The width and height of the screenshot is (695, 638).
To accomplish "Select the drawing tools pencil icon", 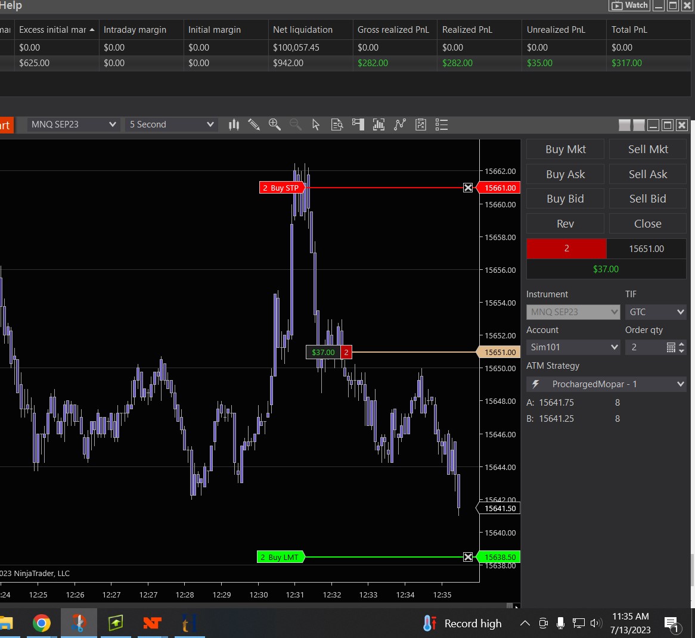I will point(254,125).
